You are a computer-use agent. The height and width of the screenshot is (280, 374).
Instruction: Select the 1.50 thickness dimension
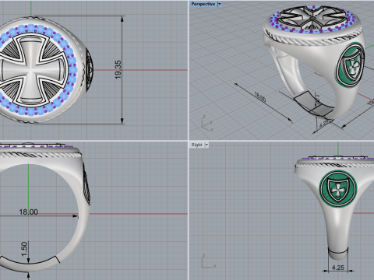24,249
